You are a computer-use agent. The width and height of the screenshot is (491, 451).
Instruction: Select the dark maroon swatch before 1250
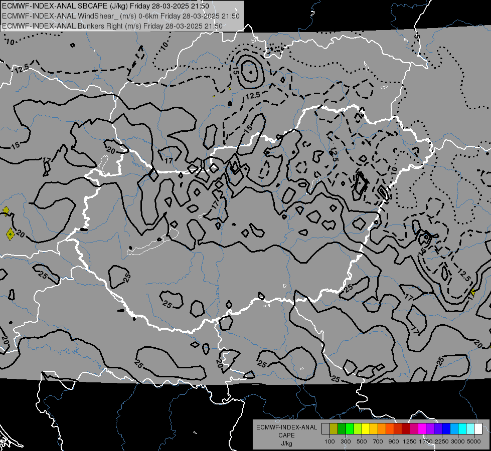[406, 429]
